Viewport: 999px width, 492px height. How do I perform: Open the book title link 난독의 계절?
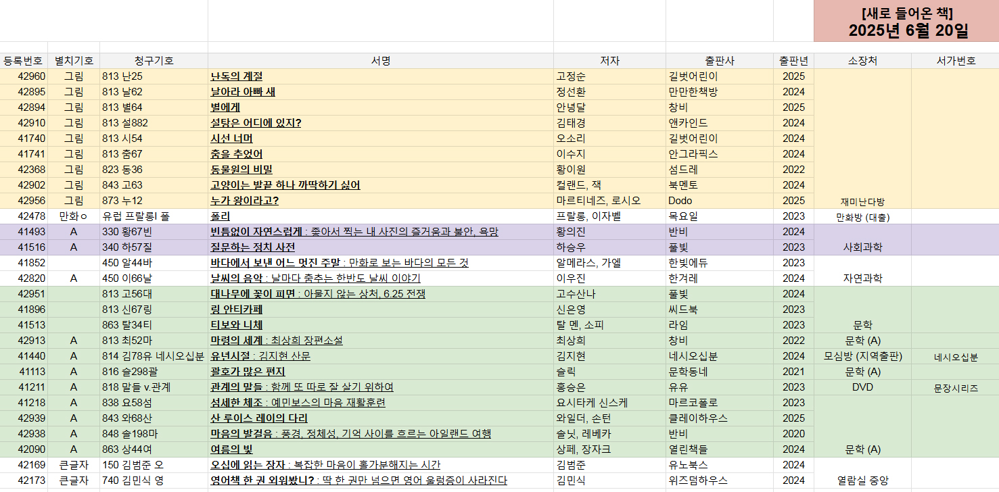(x=236, y=76)
